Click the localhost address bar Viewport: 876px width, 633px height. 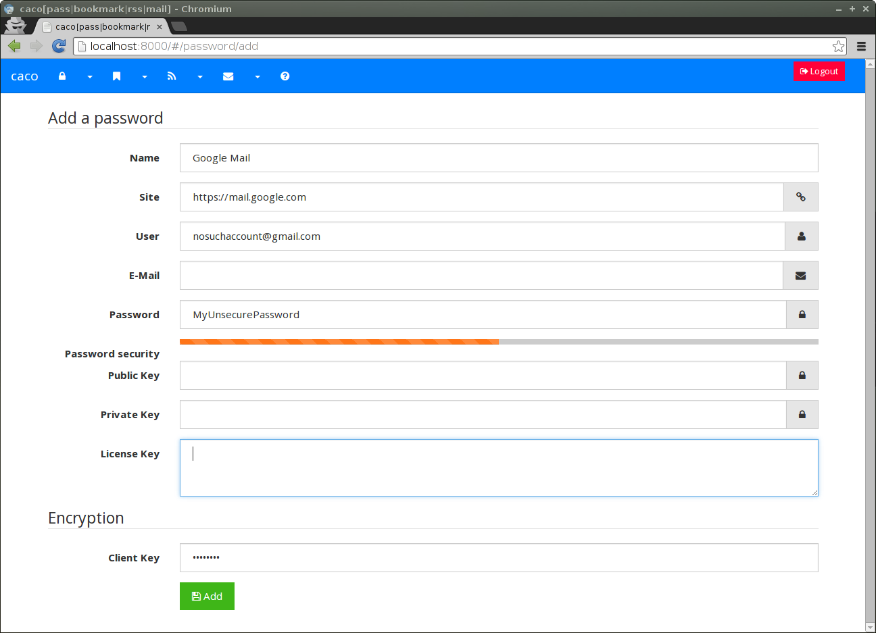pos(460,46)
